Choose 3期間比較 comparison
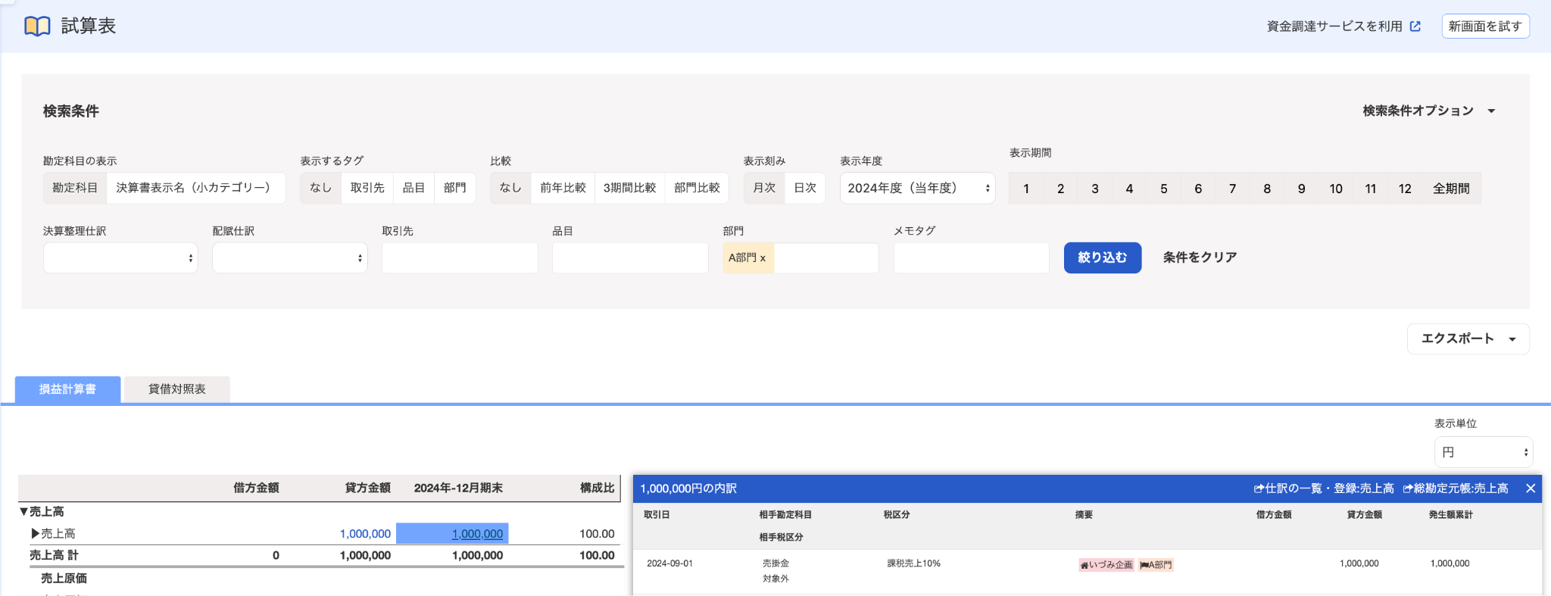Screen dimensions: 1551x596 click(629, 188)
